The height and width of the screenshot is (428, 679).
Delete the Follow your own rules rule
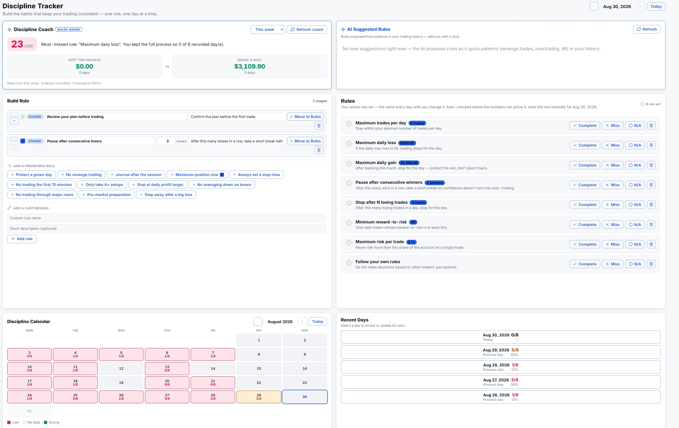(x=651, y=264)
